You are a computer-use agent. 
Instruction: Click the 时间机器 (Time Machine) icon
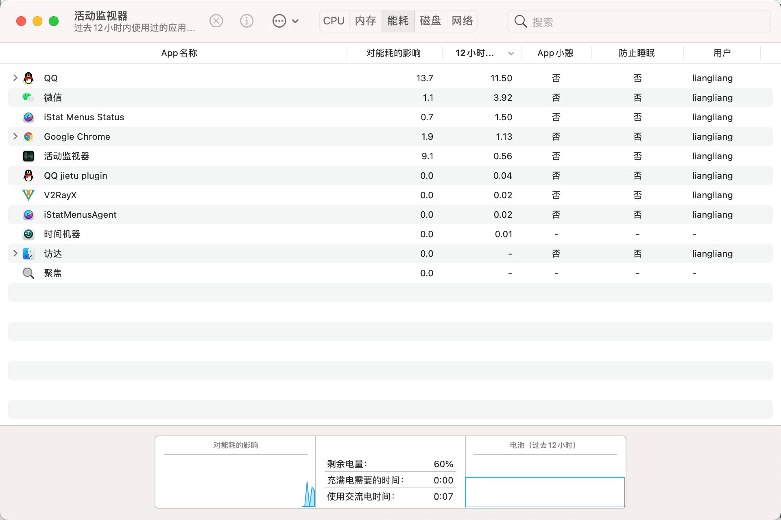point(28,234)
